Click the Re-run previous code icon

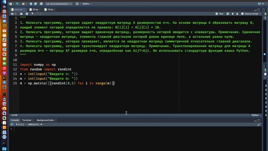[228, 14]
